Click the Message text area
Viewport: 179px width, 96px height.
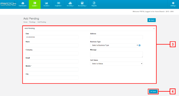click(116, 54)
